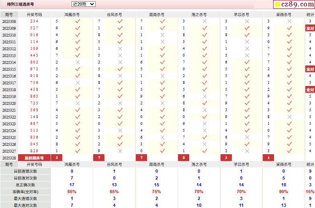Click the red current-period number 8 under 荡之杀号
This screenshot has height=208, width=315.
pos(184,158)
